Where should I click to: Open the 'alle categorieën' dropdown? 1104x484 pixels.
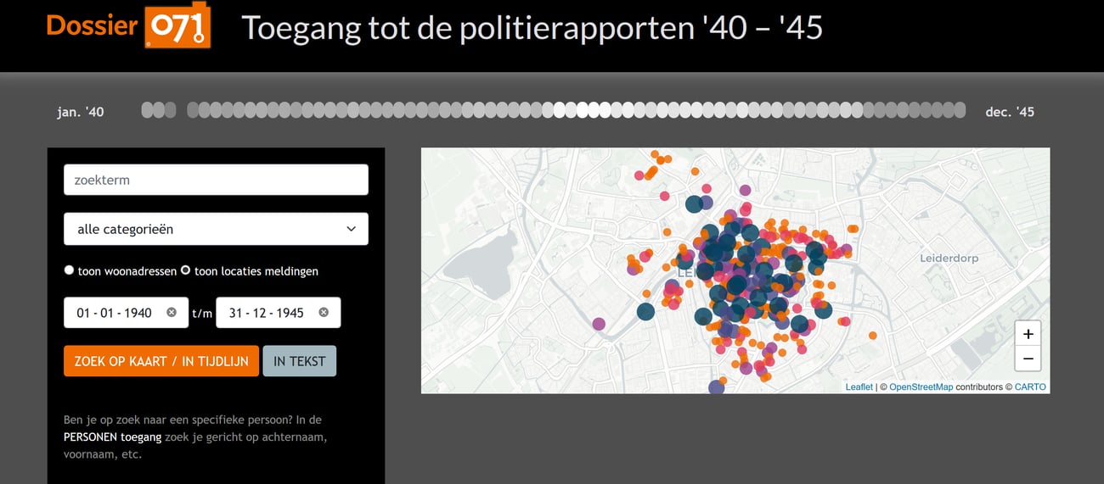point(216,229)
